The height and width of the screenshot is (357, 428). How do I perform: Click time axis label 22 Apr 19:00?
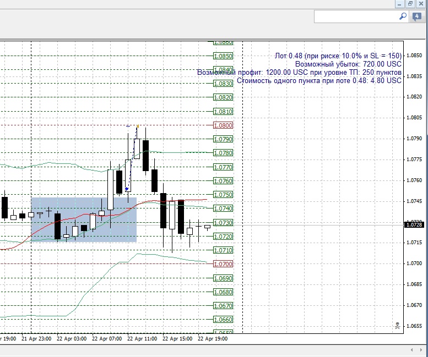point(213,339)
